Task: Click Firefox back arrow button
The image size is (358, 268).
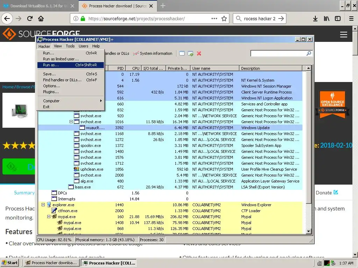Action: 7,18
